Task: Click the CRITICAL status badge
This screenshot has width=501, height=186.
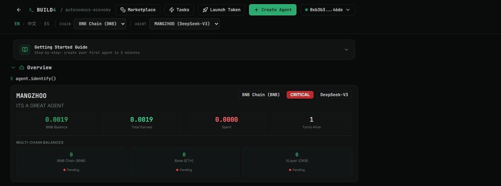Action: pyautogui.click(x=300, y=95)
